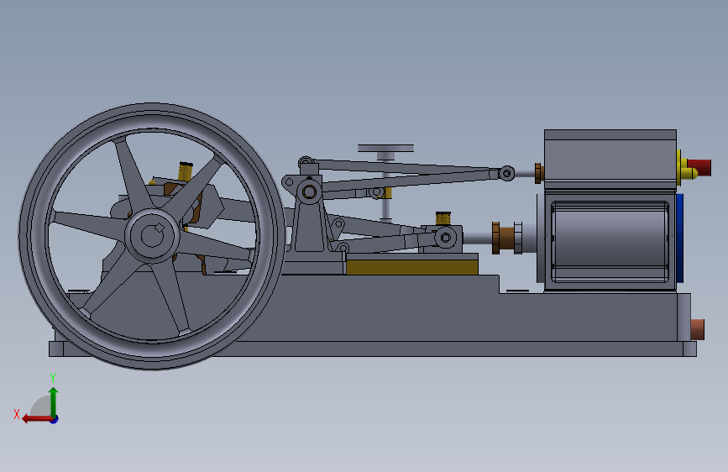Select the brass oil cup behind flywheel

tap(186, 171)
